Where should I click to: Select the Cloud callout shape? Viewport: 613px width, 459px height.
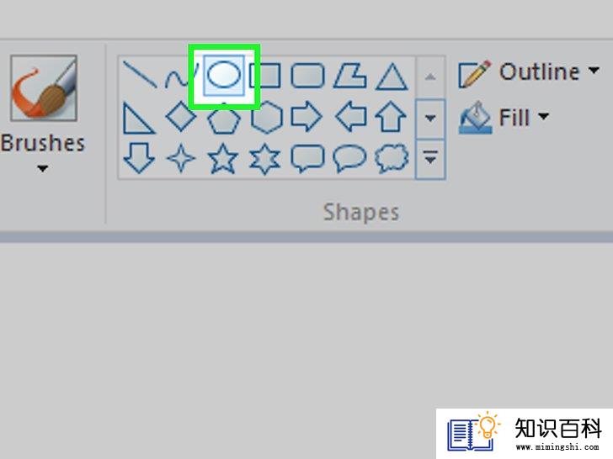pos(392,157)
